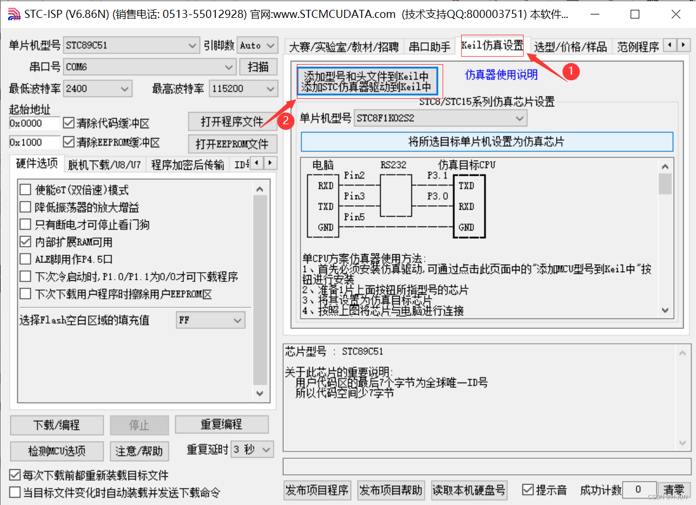Toggle erase user EEPROM on next download
This screenshot has width=696, height=505.
25,294
